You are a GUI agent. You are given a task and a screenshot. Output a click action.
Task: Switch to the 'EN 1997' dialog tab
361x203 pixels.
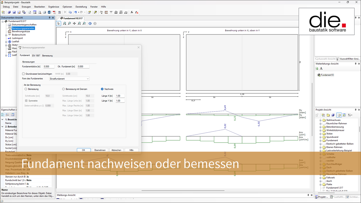tap(36, 56)
